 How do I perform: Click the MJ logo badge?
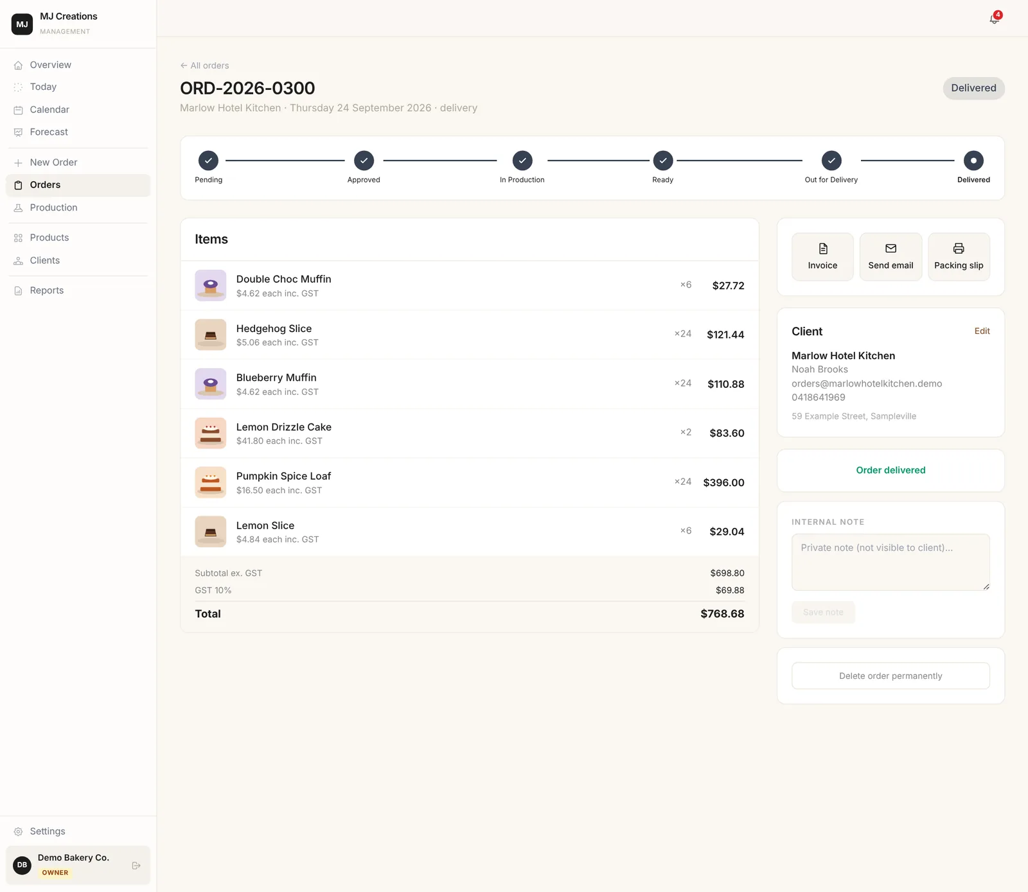[22, 24]
